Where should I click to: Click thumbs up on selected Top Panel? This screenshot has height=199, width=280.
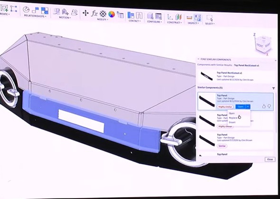point(264,106)
